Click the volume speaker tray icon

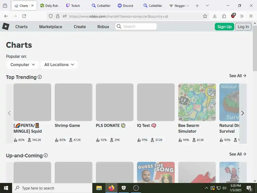coord(224,188)
